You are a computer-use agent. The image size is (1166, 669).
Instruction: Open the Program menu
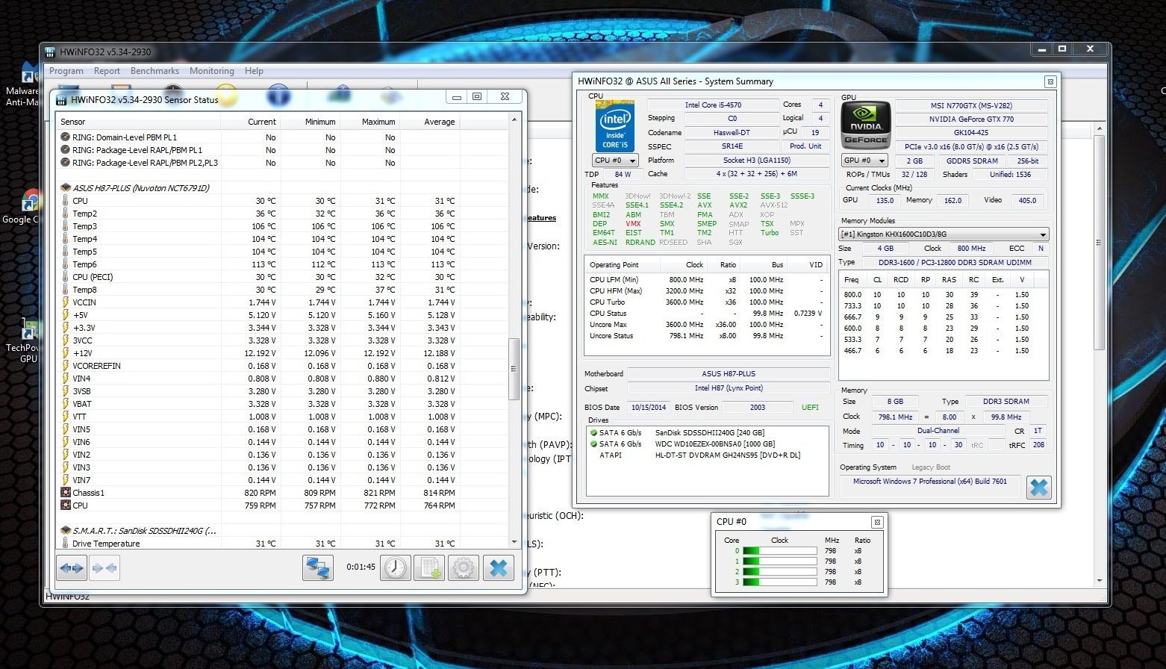point(66,71)
